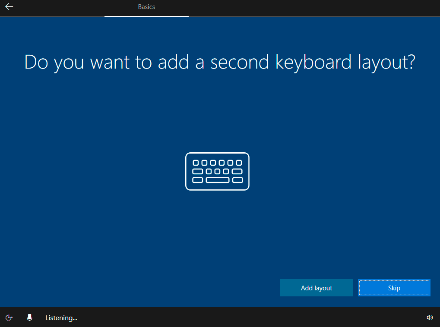Click the second keyboard layout heading

coord(220,62)
